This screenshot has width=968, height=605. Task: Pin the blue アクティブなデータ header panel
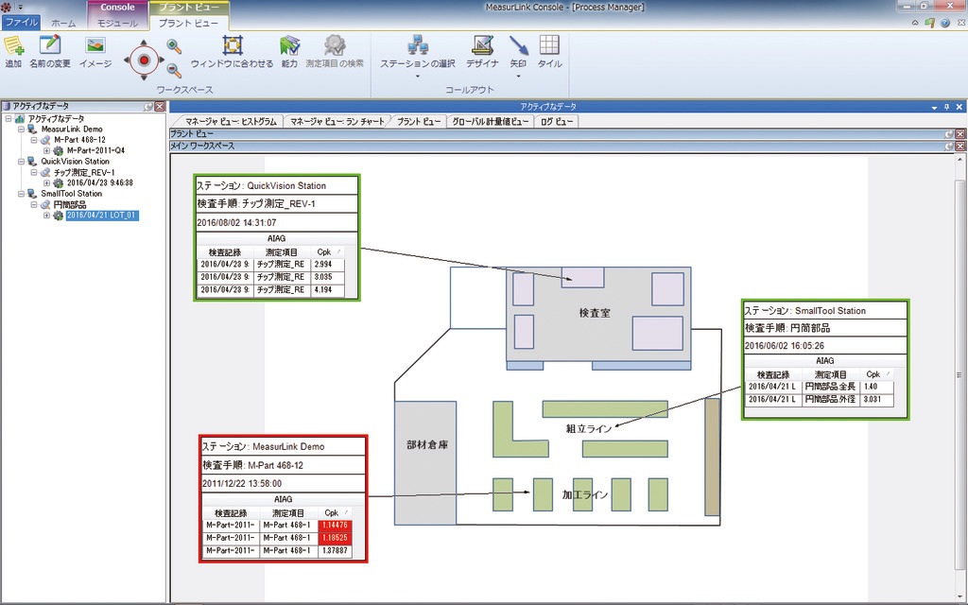click(946, 107)
